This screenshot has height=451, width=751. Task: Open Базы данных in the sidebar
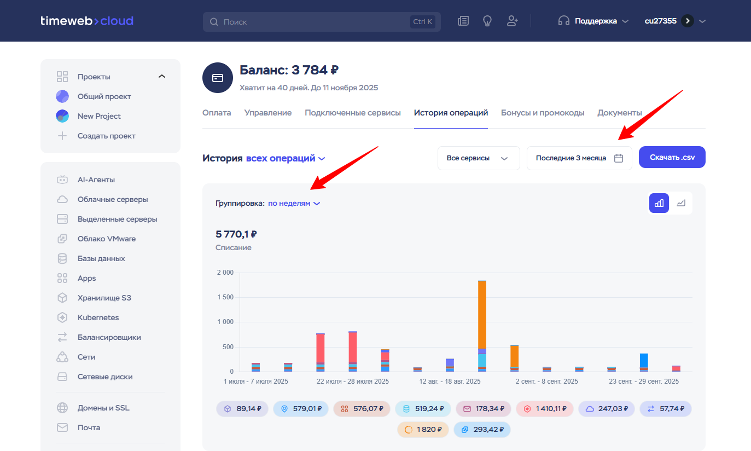101,258
